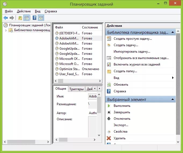
Task: Click the help icon beside 'Справка' action
Action: point(109,91)
